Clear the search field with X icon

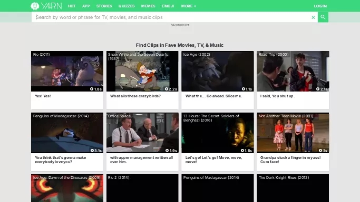313,17
